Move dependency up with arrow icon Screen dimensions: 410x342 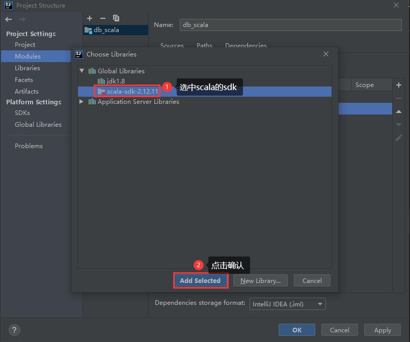pos(399,111)
